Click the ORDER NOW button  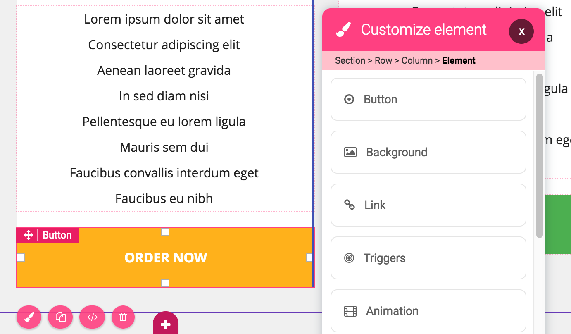click(166, 258)
